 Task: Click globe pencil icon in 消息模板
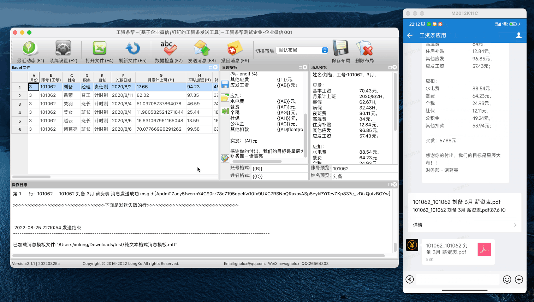coord(225,158)
